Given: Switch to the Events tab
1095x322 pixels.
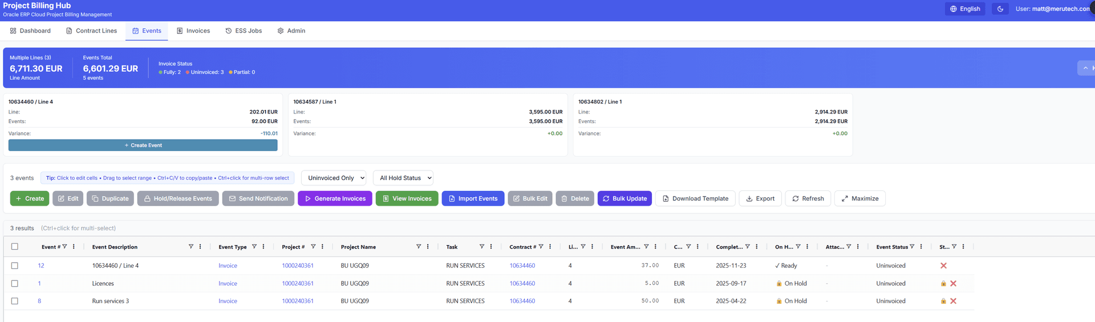Looking at the screenshot, I should point(147,31).
